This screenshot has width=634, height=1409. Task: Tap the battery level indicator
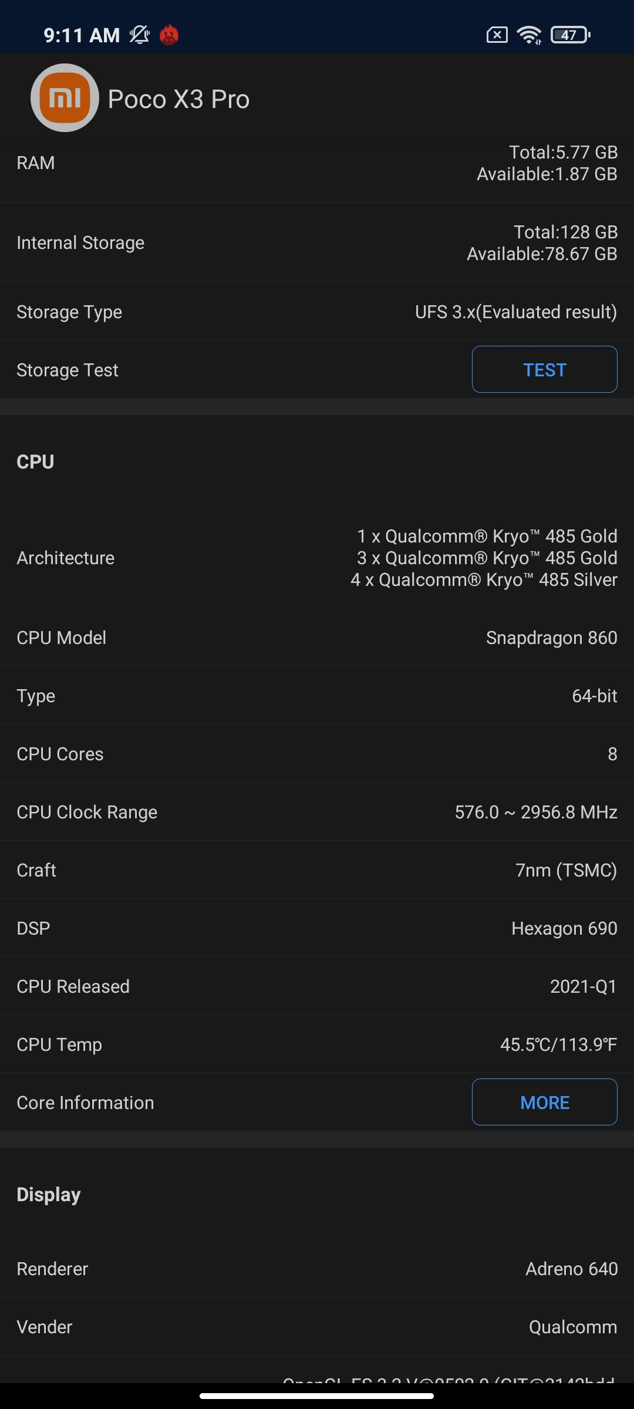pyautogui.click(x=570, y=35)
